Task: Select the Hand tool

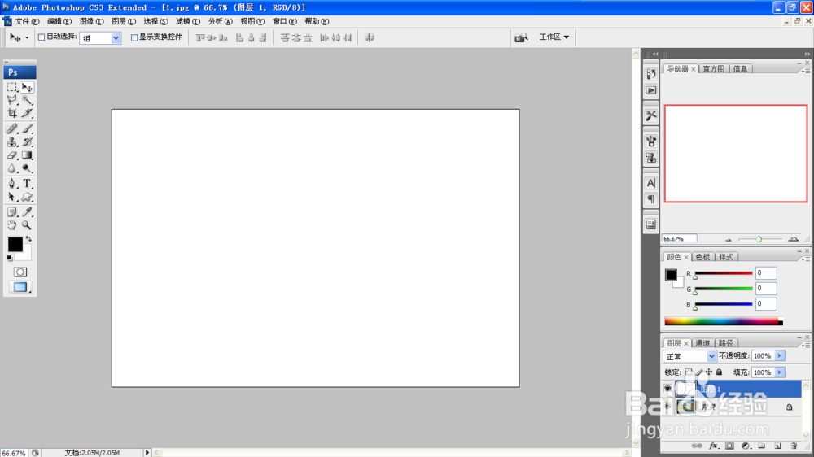Action: tap(12, 225)
